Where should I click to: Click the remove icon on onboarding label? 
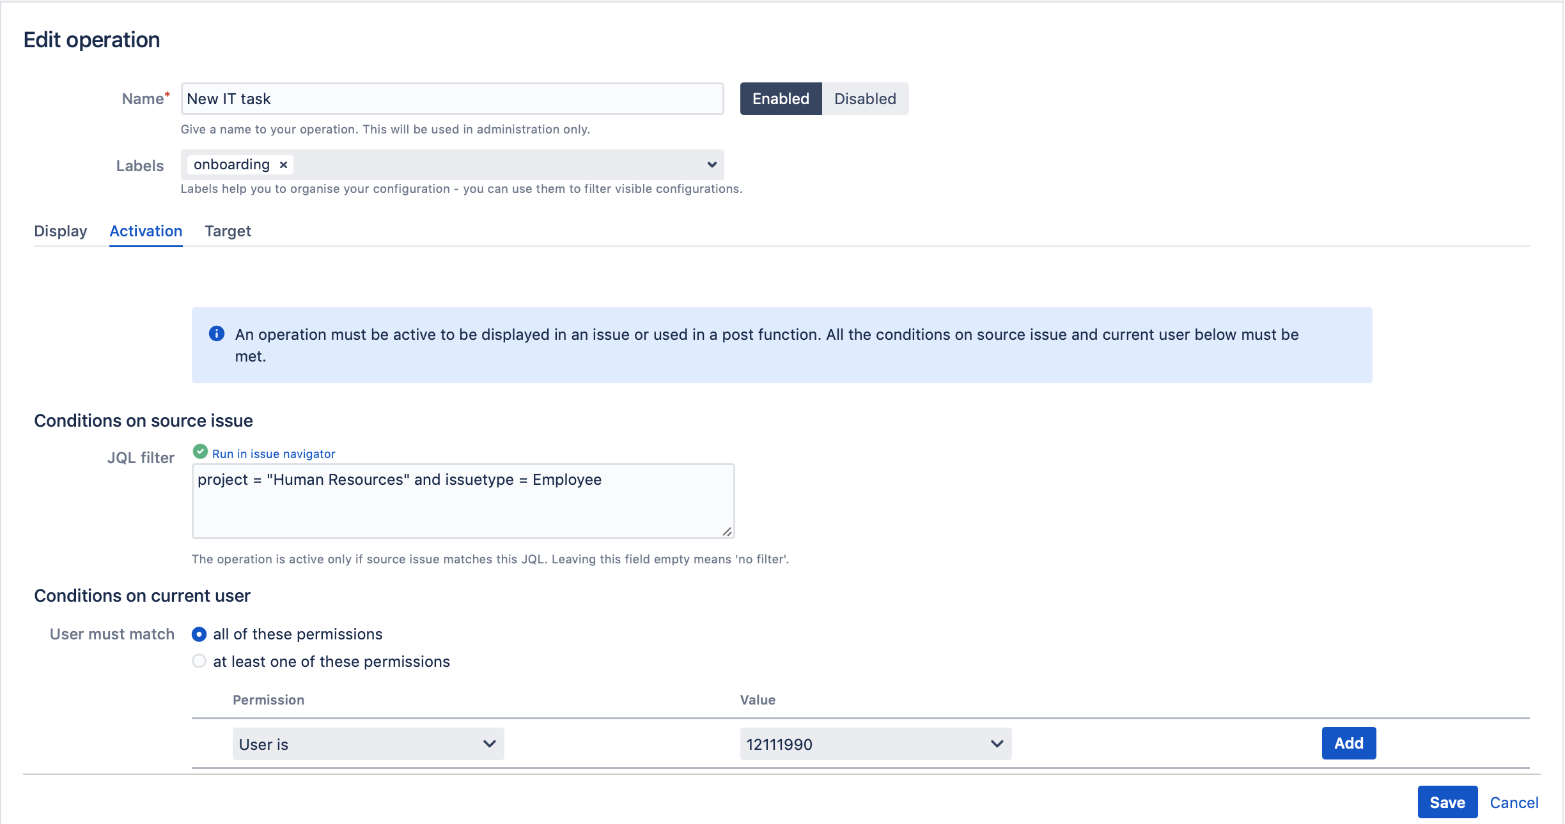(x=281, y=164)
